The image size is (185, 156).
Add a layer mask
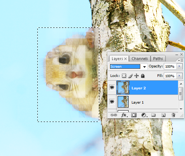[x=134, y=115]
